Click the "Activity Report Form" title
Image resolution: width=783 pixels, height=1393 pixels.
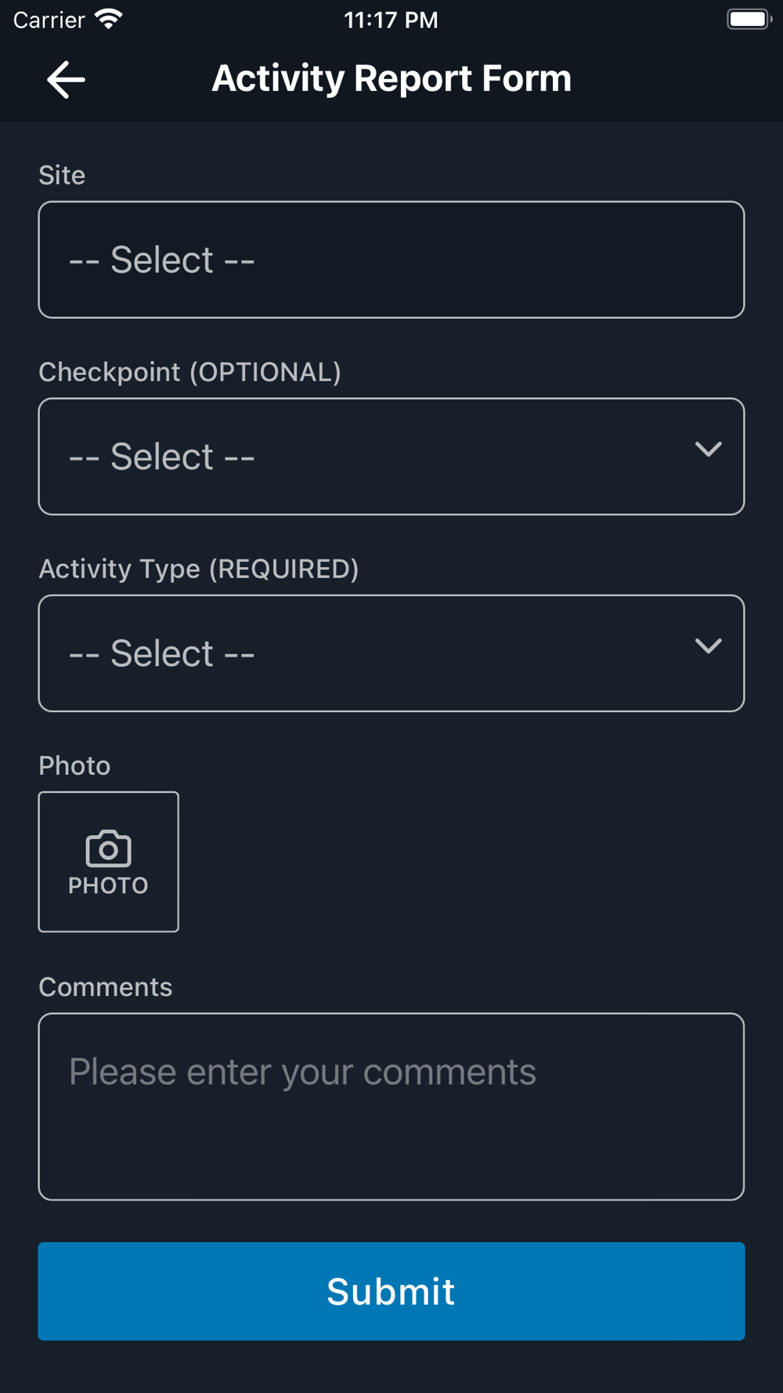click(391, 78)
